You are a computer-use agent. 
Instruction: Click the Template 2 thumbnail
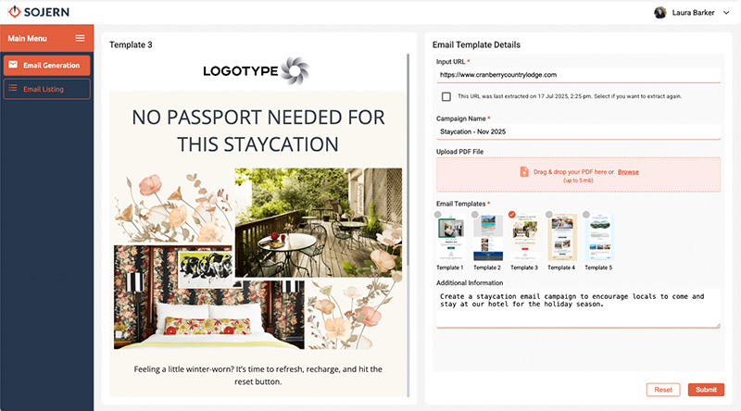[x=488, y=237]
